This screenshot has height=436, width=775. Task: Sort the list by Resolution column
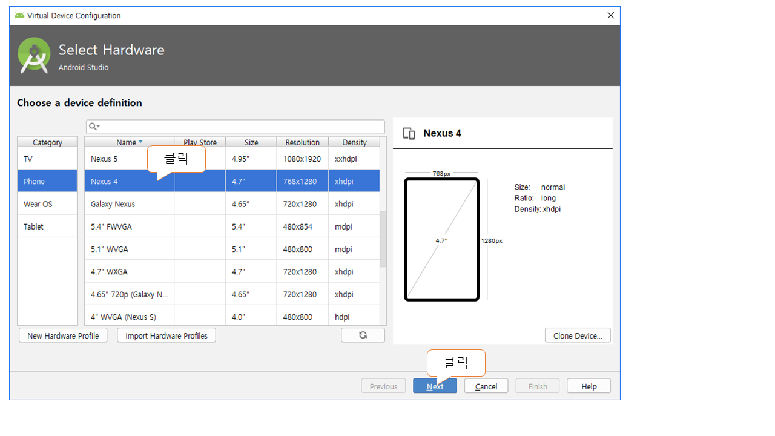click(x=302, y=142)
